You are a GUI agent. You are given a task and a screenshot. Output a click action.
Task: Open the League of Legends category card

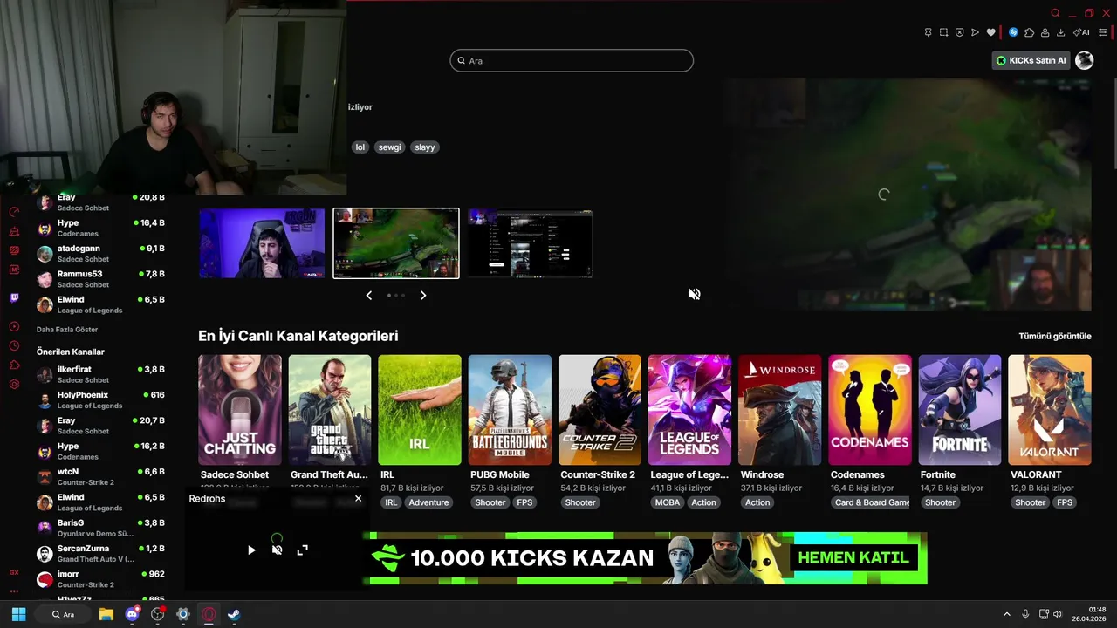(x=689, y=410)
